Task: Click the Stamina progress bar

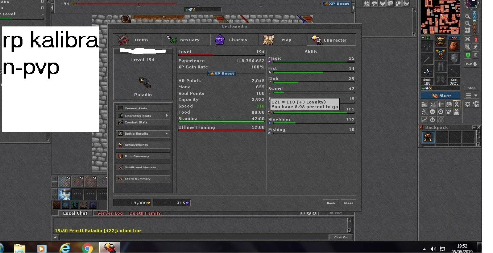Action: pyautogui.click(x=221, y=122)
